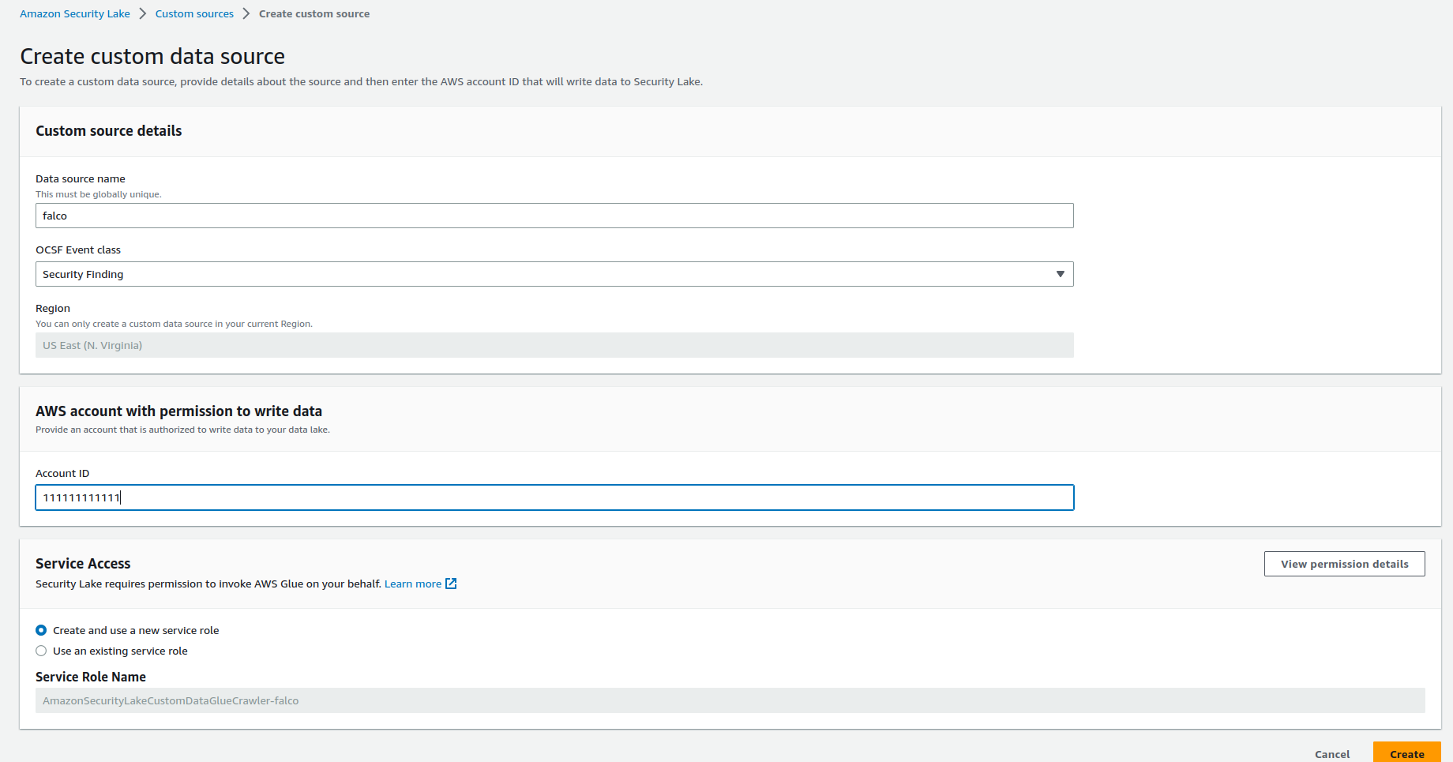Image resolution: width=1453 pixels, height=762 pixels.
Task: Cancel the custom source creation
Action: pyautogui.click(x=1331, y=754)
